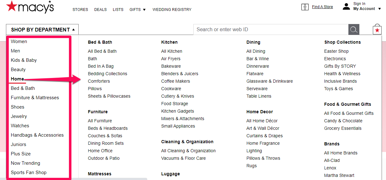Click the Find A Store link
The width and height of the screenshot is (386, 180).
click(322, 7)
